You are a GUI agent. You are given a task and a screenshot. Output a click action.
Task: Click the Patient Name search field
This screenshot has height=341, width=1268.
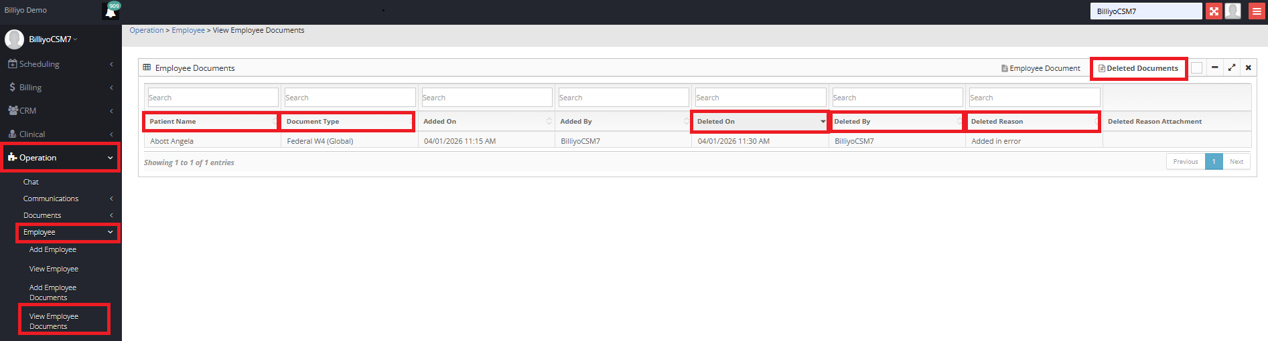click(x=212, y=98)
